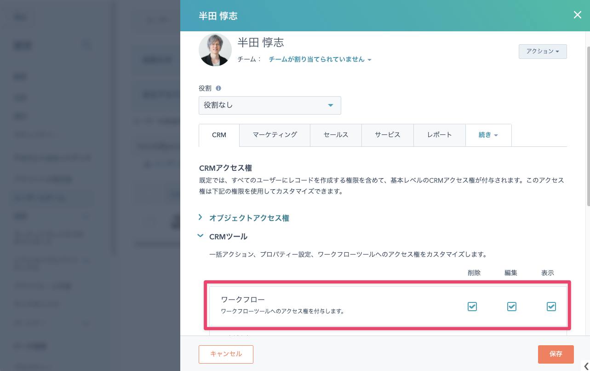Close the user panel with X icon
590x371 pixels.
pyautogui.click(x=578, y=15)
